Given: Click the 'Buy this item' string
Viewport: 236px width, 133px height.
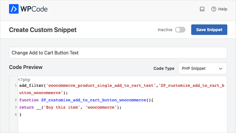Looking at the screenshot, I should [62, 107].
